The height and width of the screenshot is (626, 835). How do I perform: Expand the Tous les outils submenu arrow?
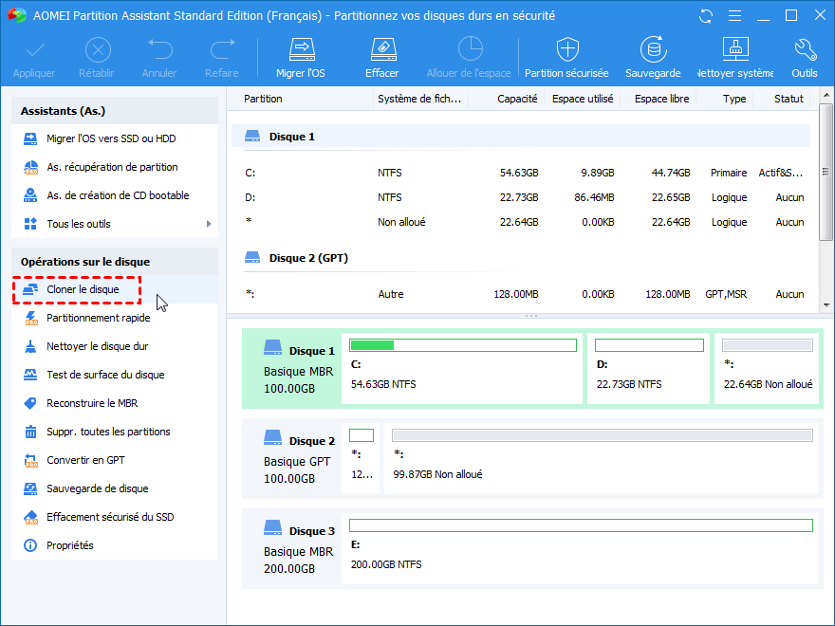[x=209, y=224]
